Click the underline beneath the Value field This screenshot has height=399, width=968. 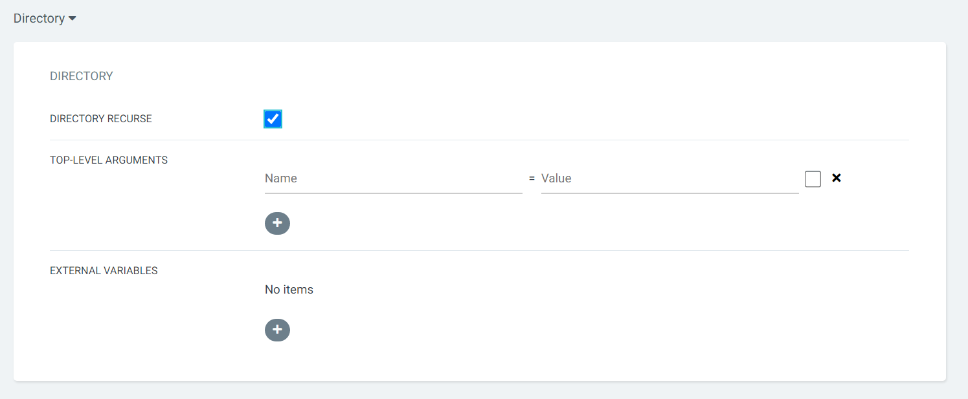coord(670,193)
